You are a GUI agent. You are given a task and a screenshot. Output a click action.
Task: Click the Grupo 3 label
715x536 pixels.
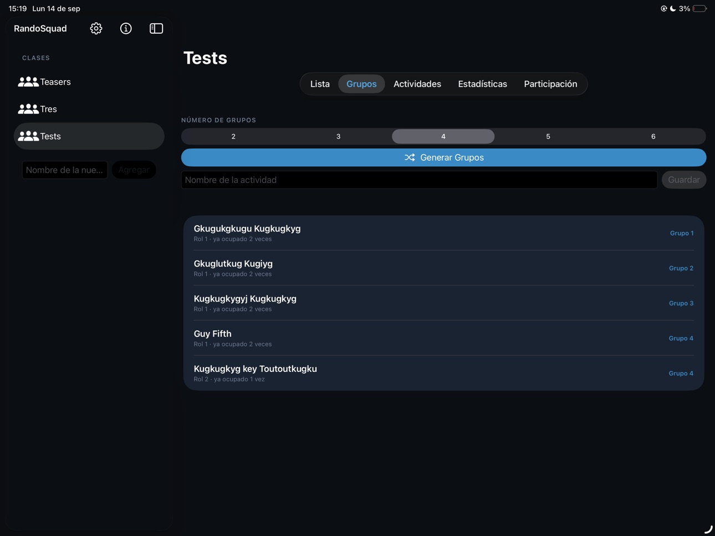click(x=681, y=303)
